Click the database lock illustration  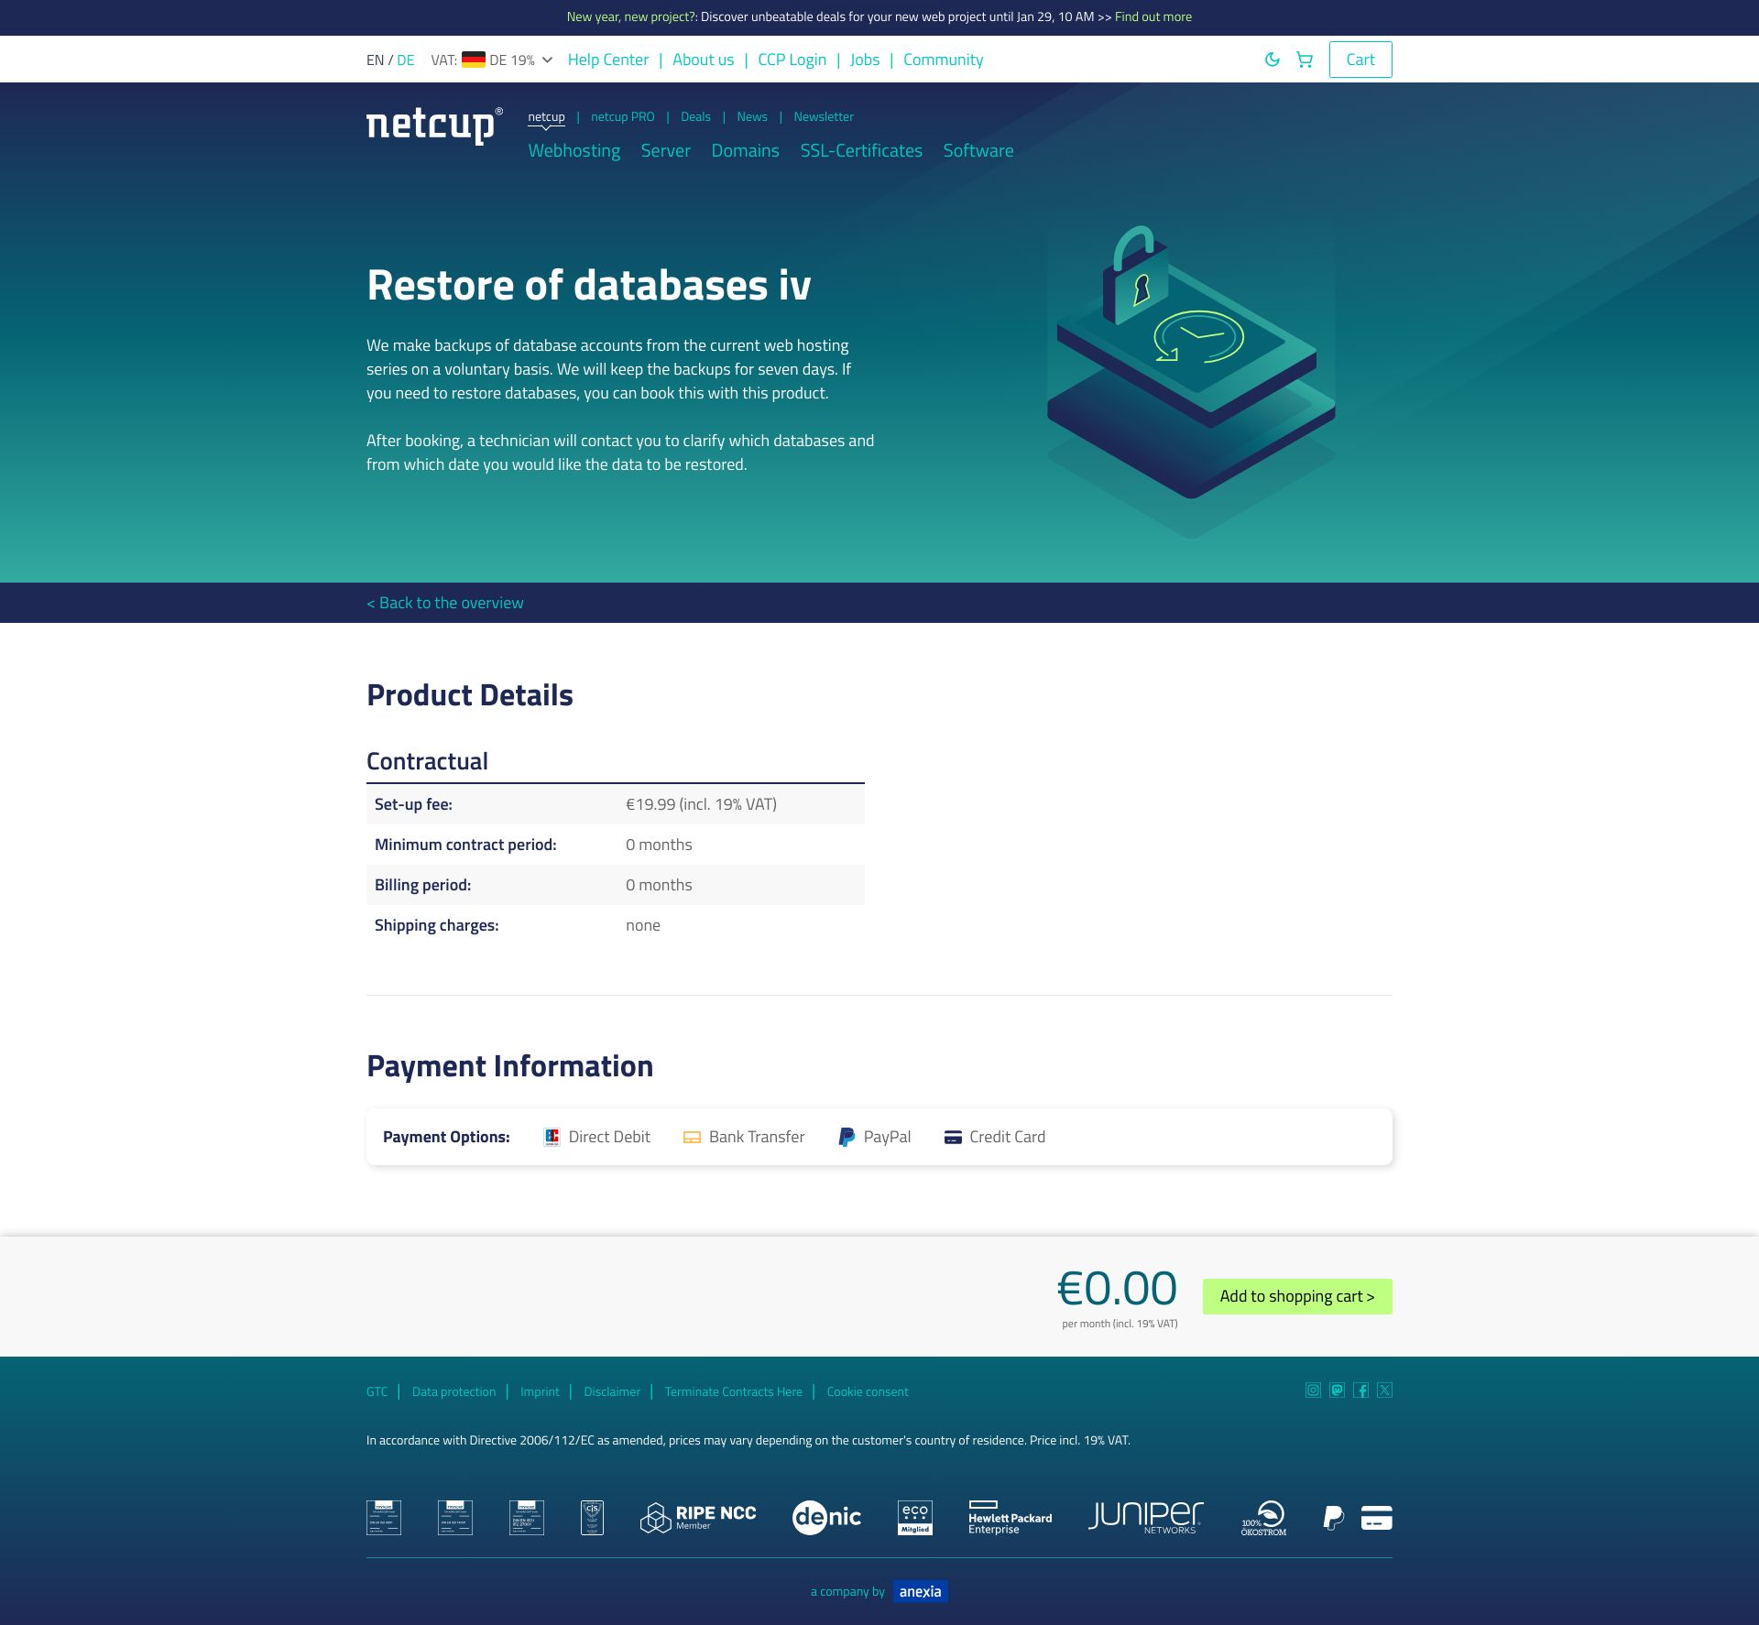(x=1191, y=380)
